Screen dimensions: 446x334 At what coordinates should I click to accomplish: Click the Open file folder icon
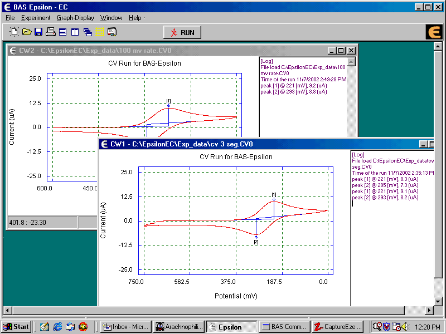pyautogui.click(x=26, y=32)
